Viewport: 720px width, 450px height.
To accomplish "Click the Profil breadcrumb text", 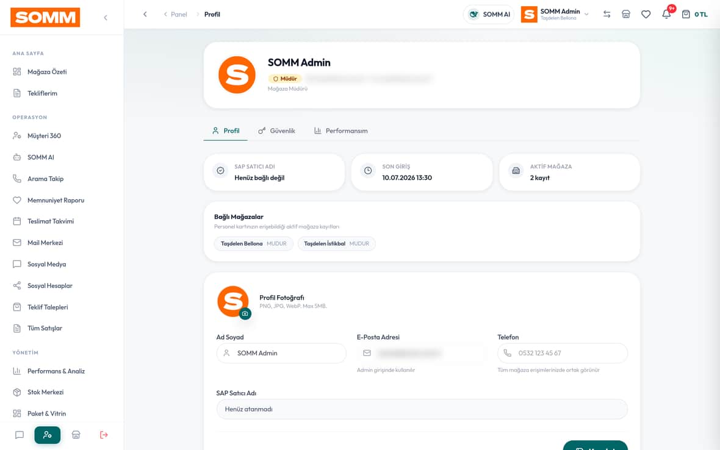I will tap(212, 14).
